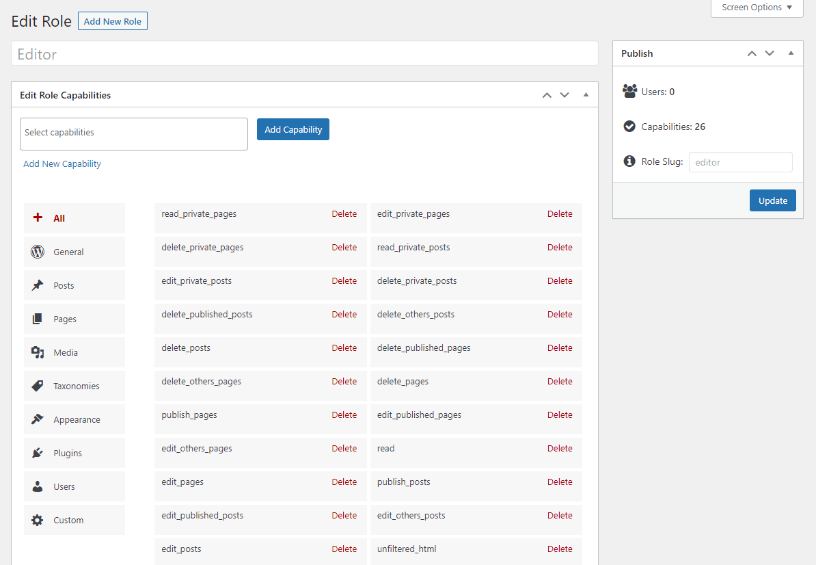Show the Appearance capabilities tab
Image resolution: width=816 pixels, height=565 pixels.
coord(74,419)
